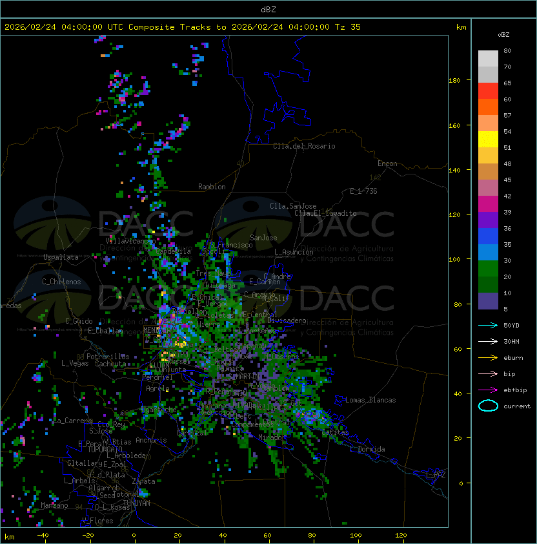The width and height of the screenshot is (537, 544).
Task: Pick the purple swatch between 39 and 36
Action: 488,220
